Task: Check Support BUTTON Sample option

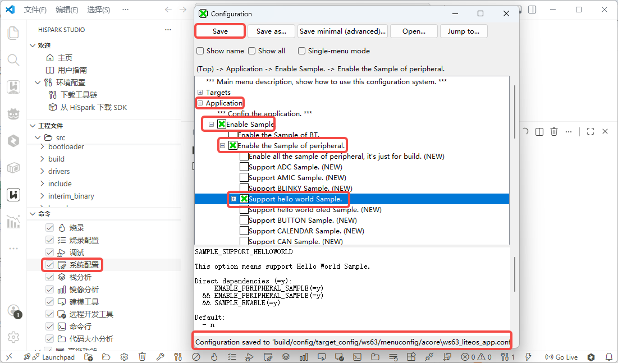Action: [x=244, y=220]
